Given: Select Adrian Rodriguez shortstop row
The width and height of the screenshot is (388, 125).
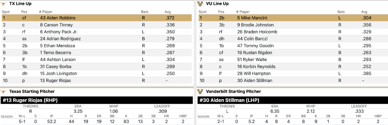Looking at the screenshot, I should (x=96, y=39).
